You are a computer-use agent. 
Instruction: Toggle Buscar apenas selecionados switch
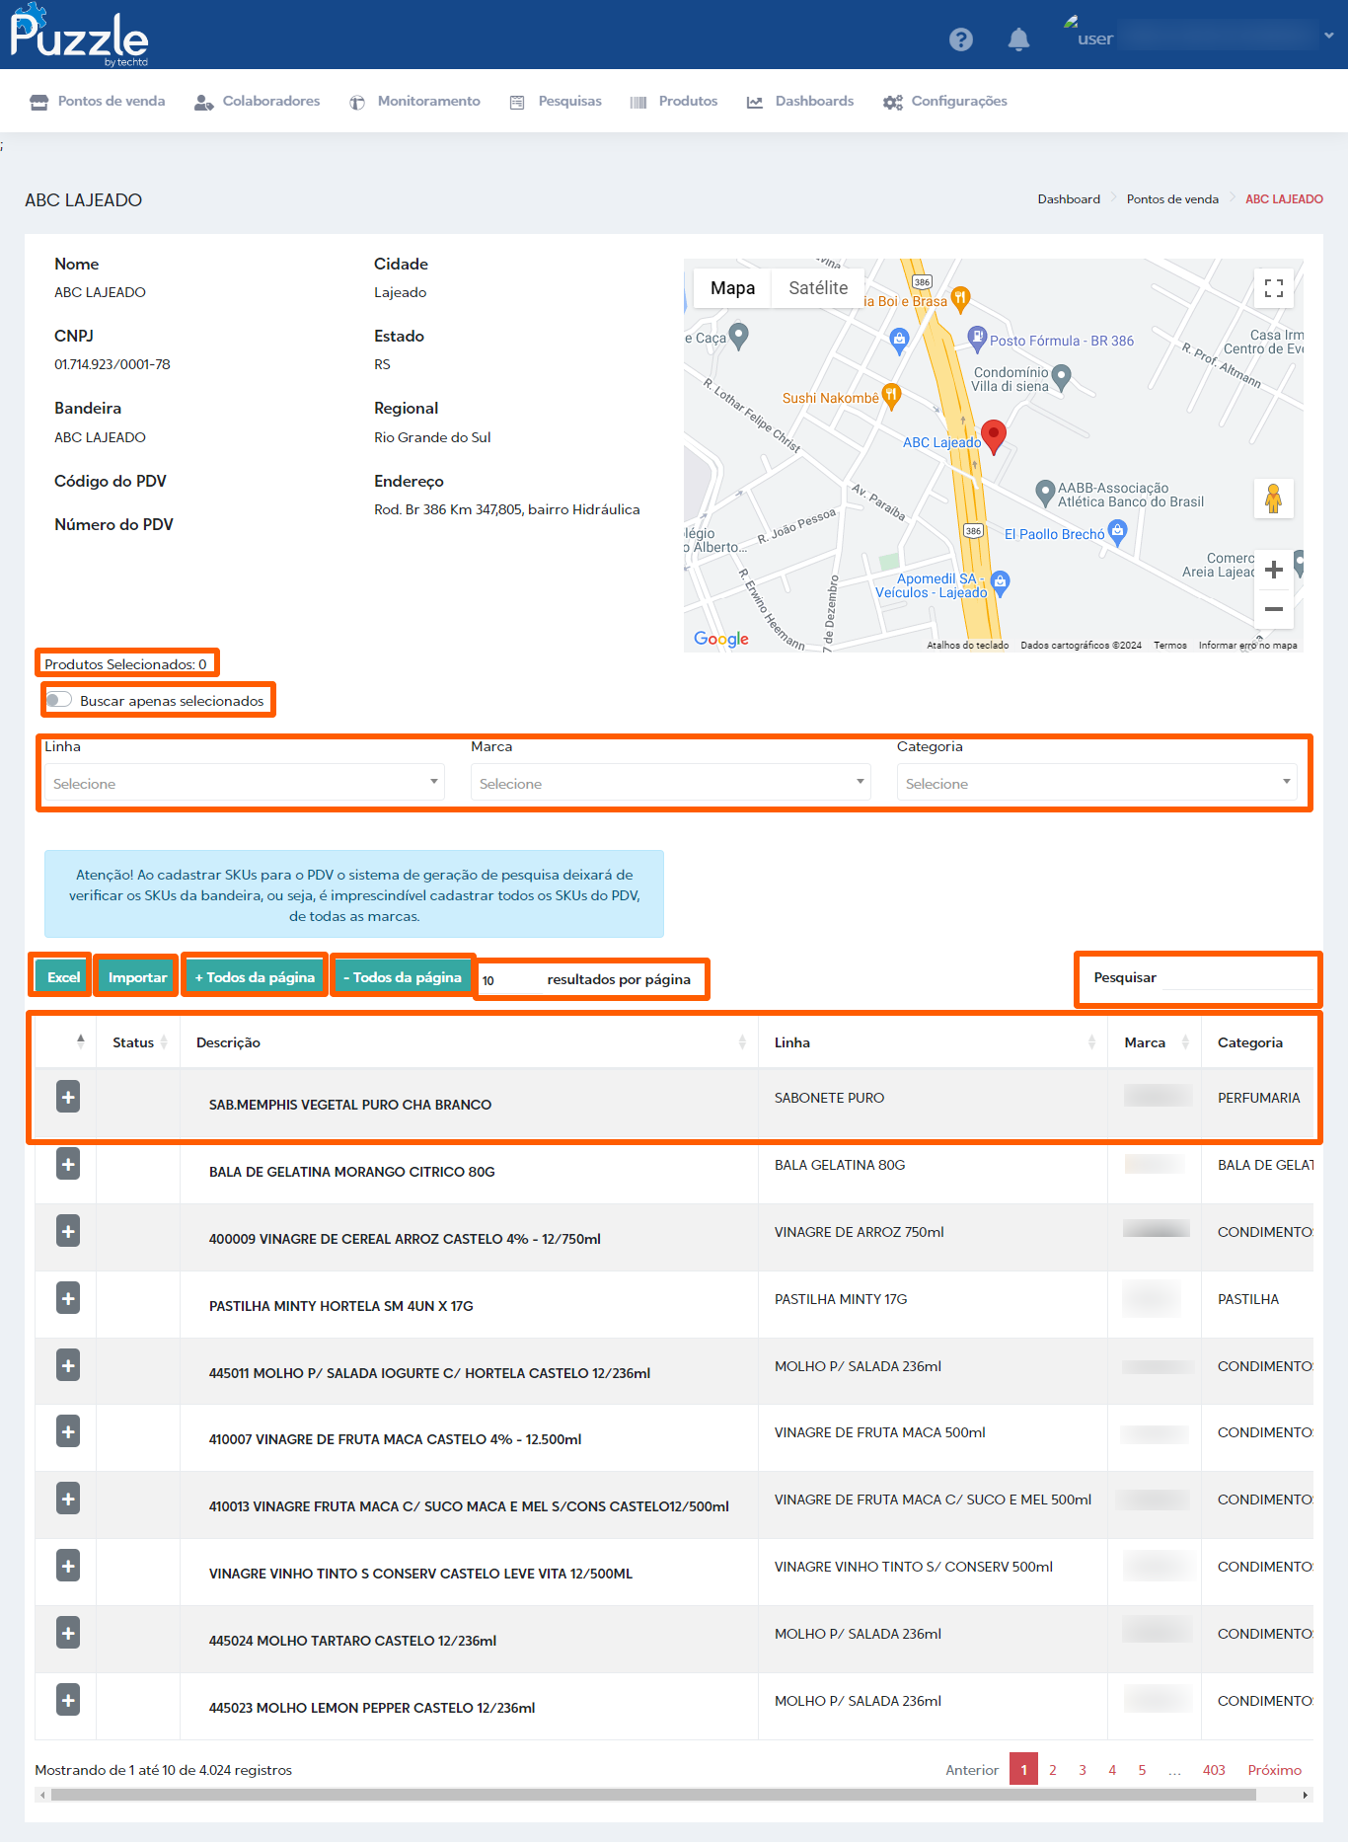(59, 700)
